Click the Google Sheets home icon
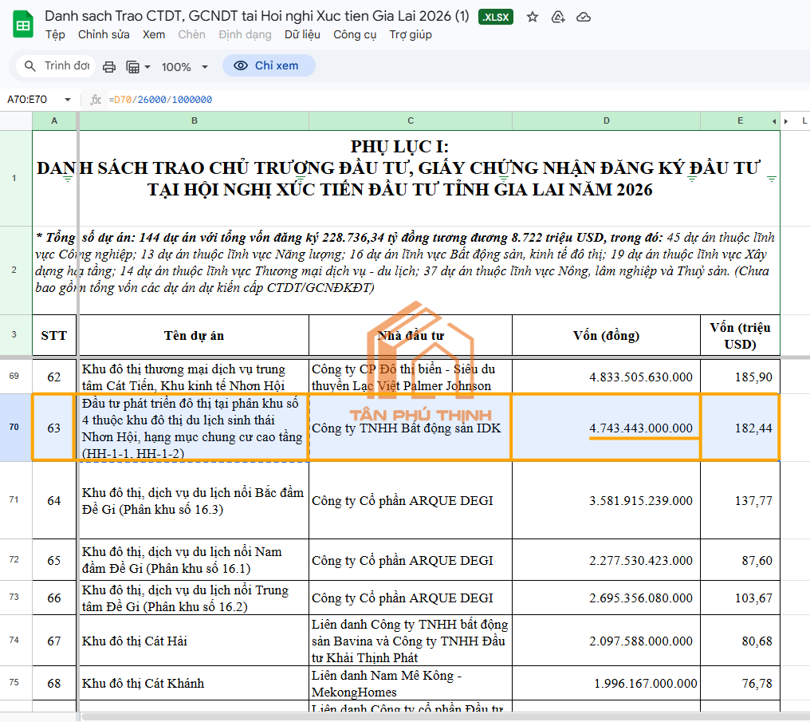The image size is (810, 722). [x=23, y=24]
